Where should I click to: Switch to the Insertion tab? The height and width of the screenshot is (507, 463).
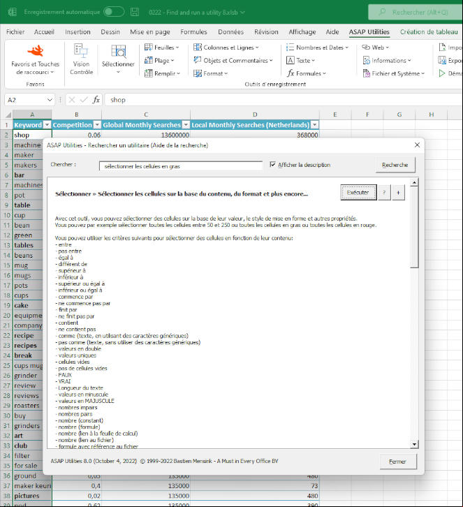78,32
